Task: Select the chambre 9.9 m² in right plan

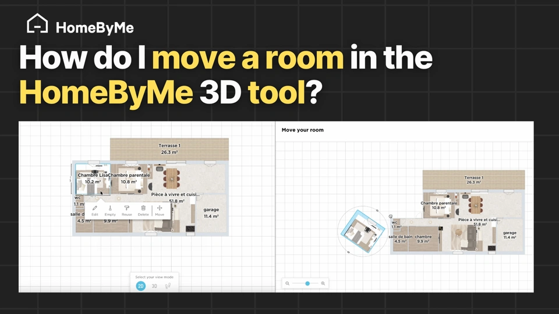Action: pyautogui.click(x=423, y=239)
